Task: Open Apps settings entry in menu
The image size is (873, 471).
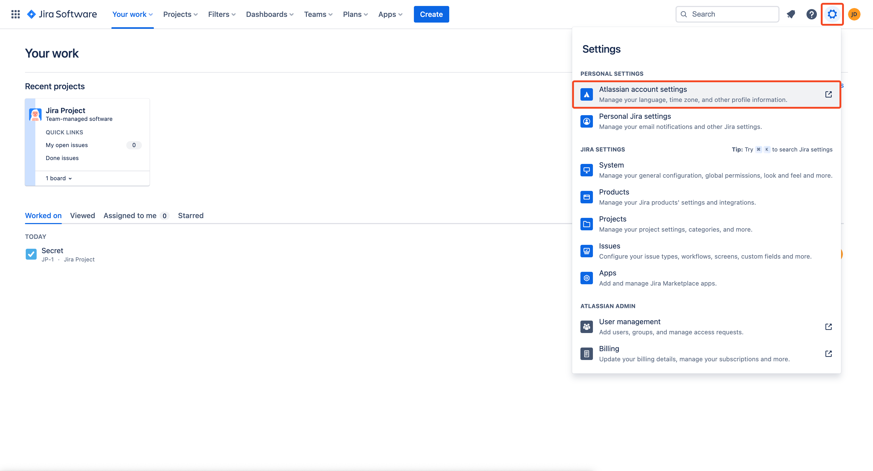Action: point(706,278)
